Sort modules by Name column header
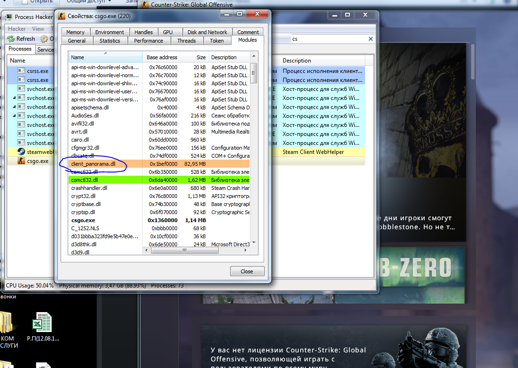This screenshot has width=518, height=368. [x=106, y=57]
